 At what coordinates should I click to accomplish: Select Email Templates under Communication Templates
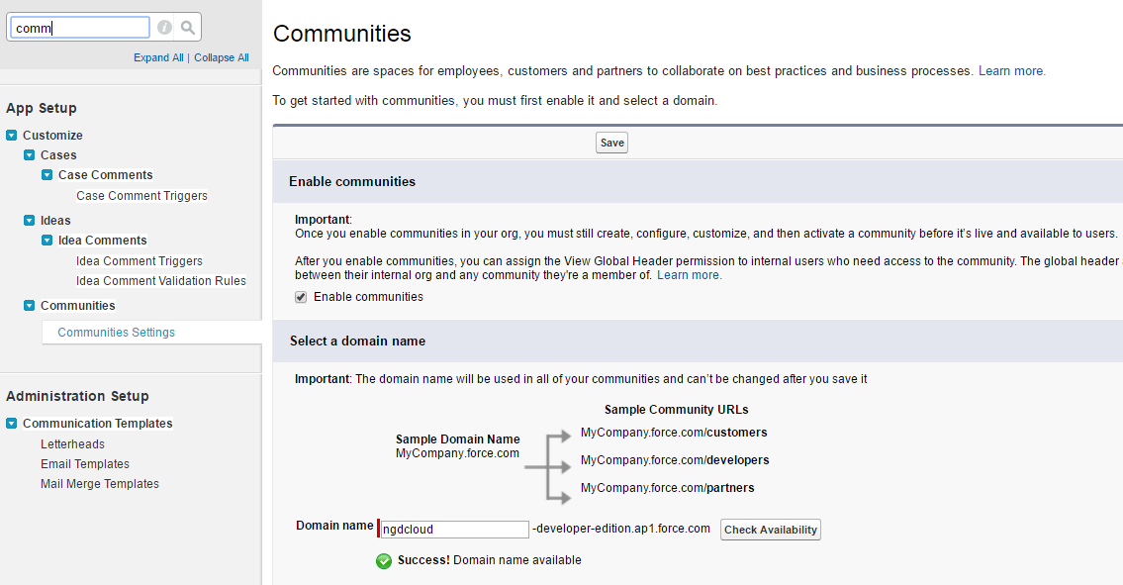84,463
